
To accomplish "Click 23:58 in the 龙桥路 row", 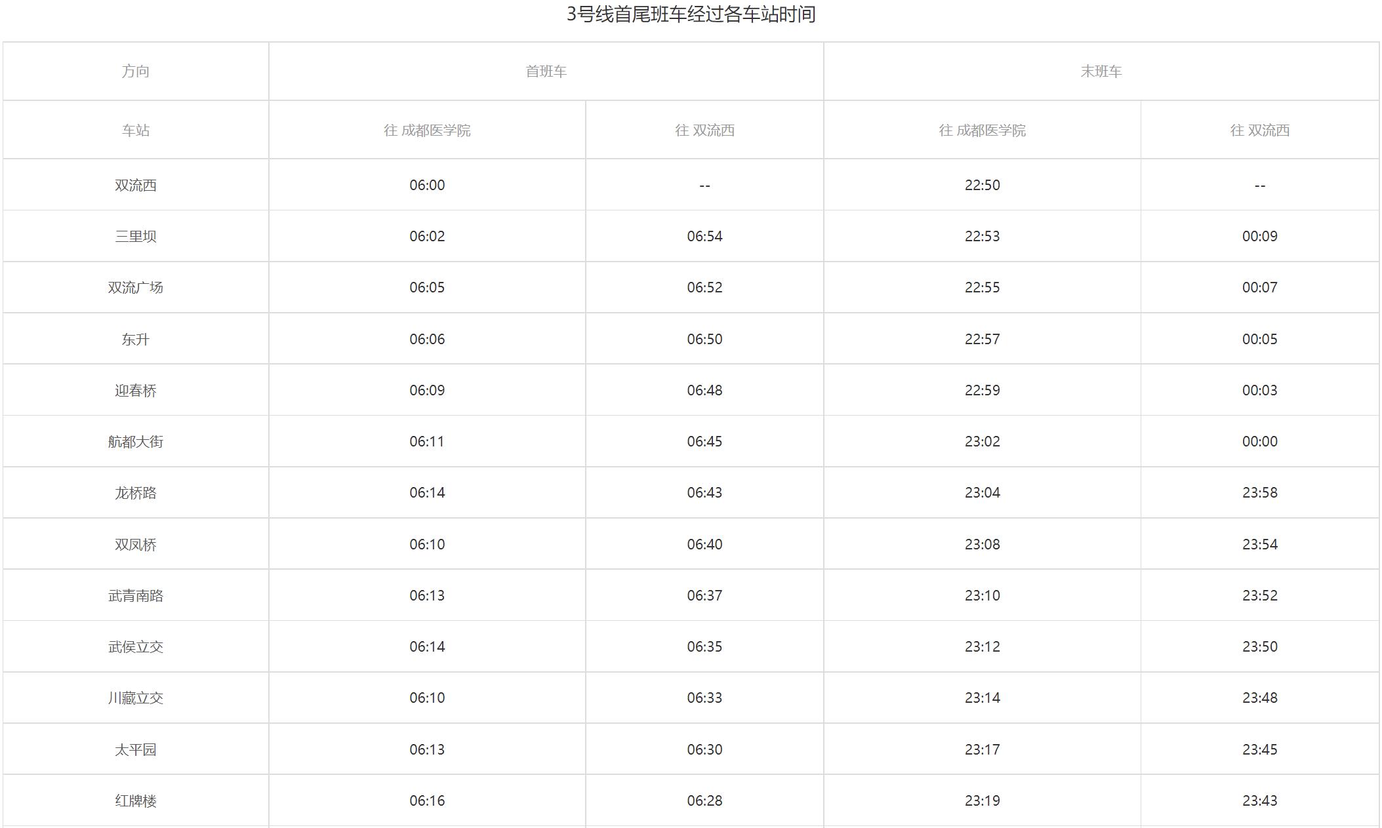I will coord(1259,492).
